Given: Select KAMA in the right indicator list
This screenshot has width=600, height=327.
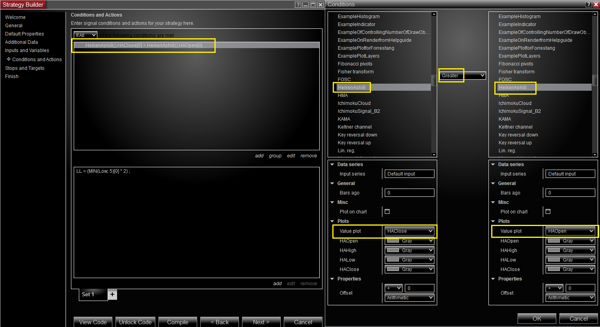Looking at the screenshot, I should tap(505, 119).
